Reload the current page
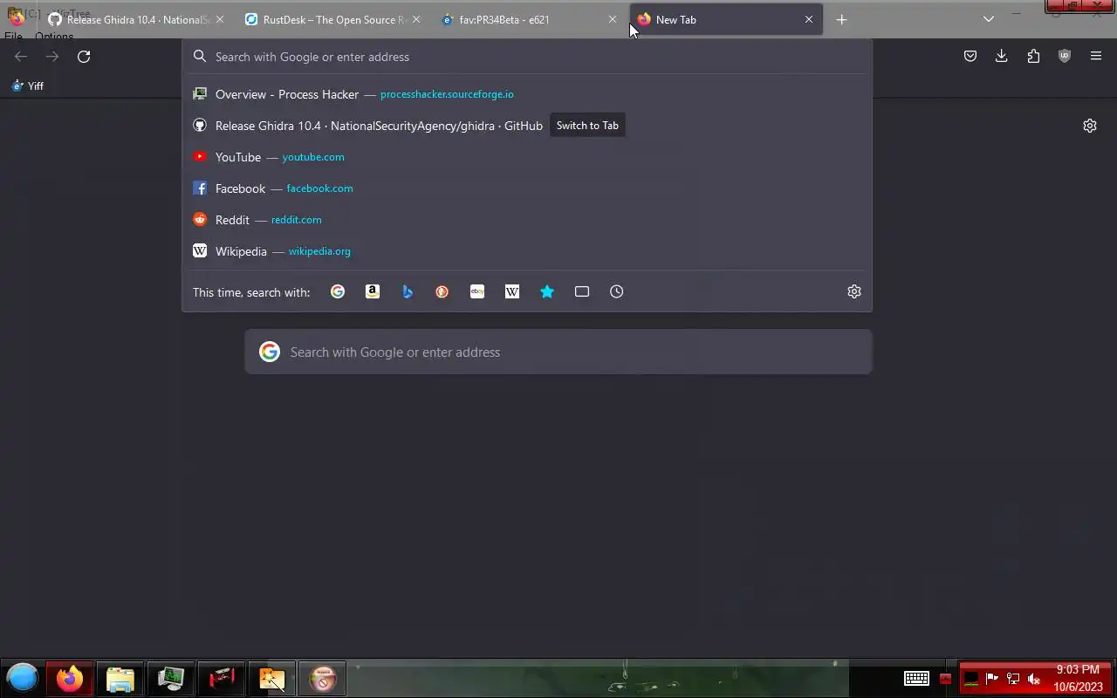1117x698 pixels. pyautogui.click(x=84, y=57)
